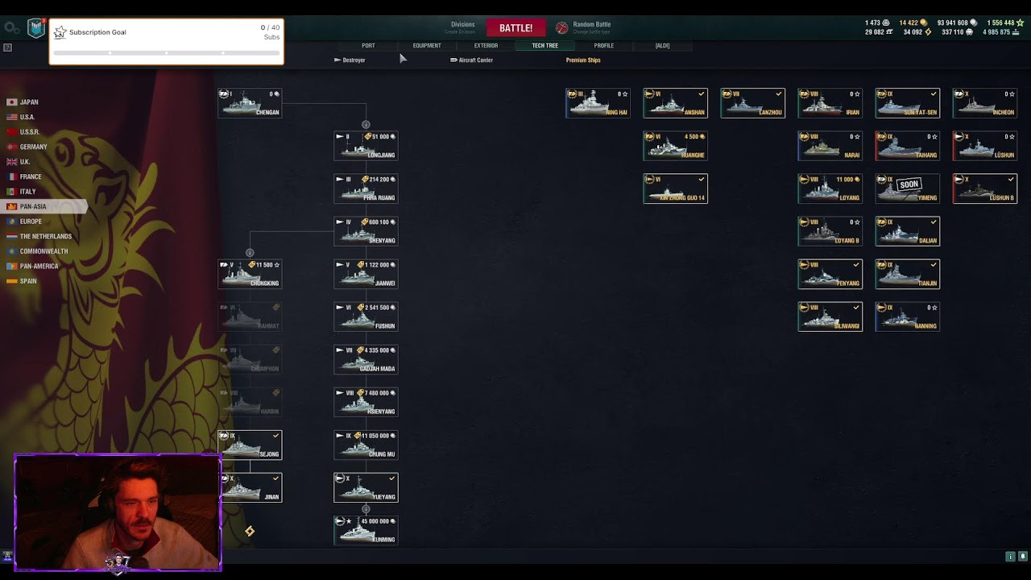The image size is (1031, 580).
Task: Select the Kunming superdestroyer card
Action: click(366, 530)
